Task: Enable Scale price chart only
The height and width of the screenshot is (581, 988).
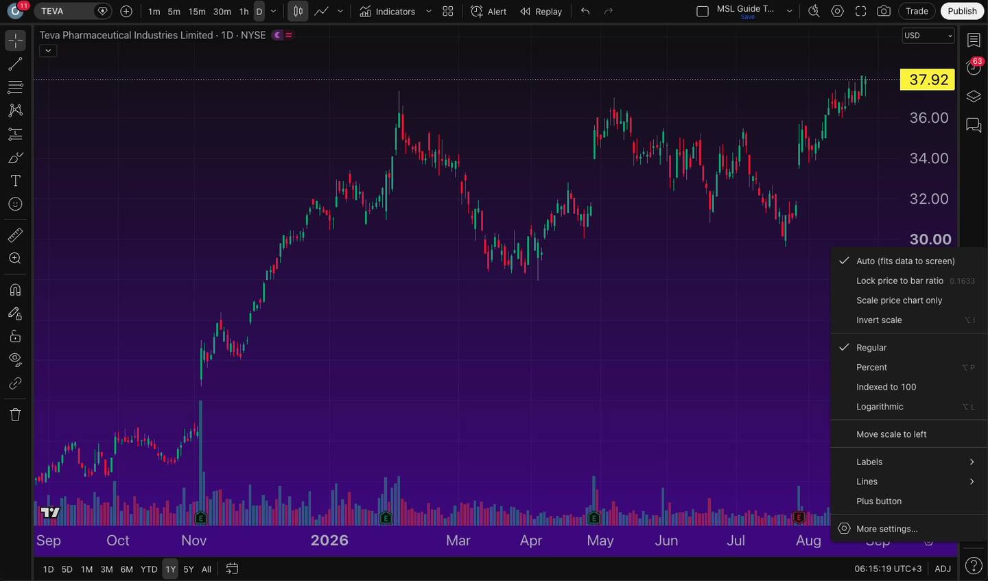Action: pos(909,300)
